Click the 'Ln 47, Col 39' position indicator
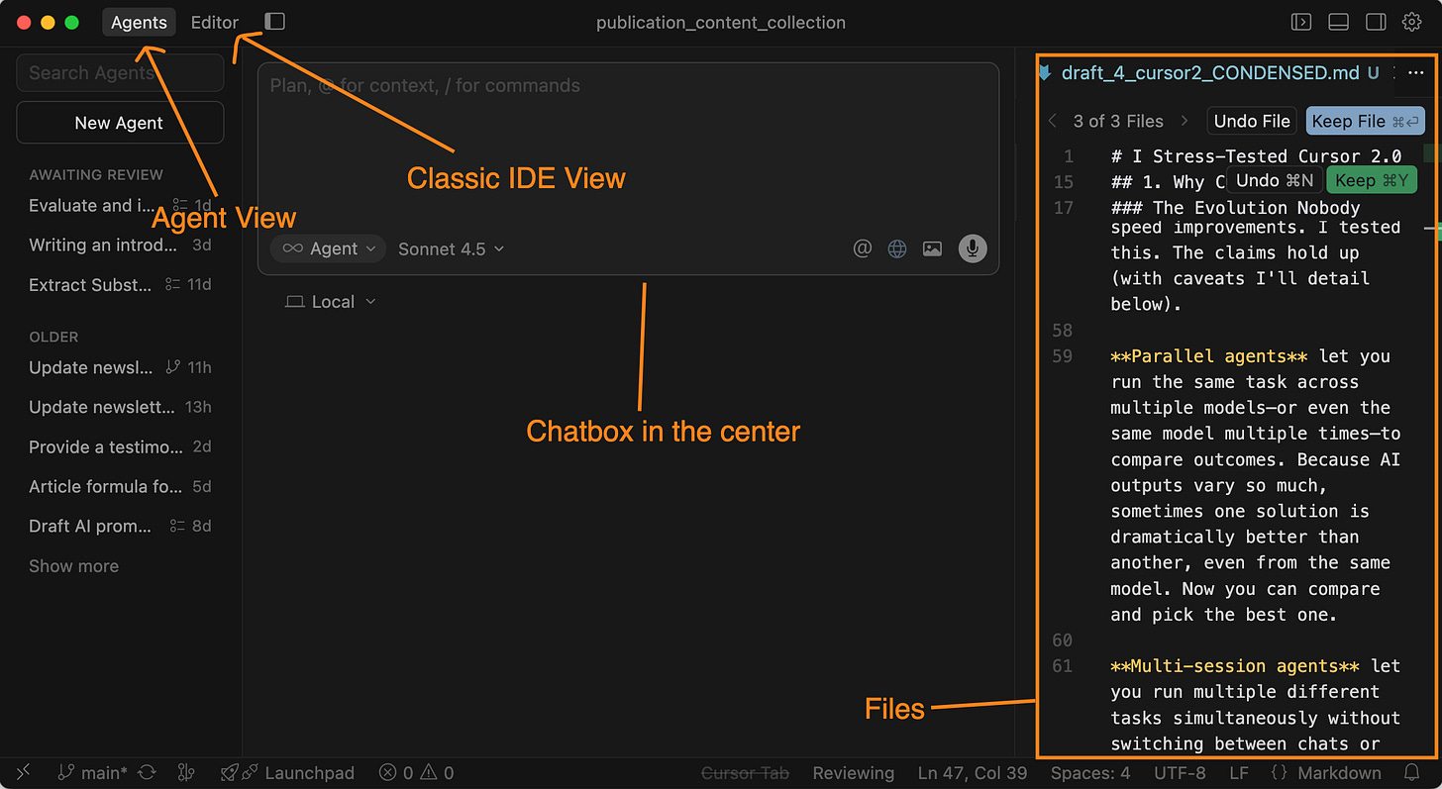The height and width of the screenshot is (789, 1442). click(973, 773)
